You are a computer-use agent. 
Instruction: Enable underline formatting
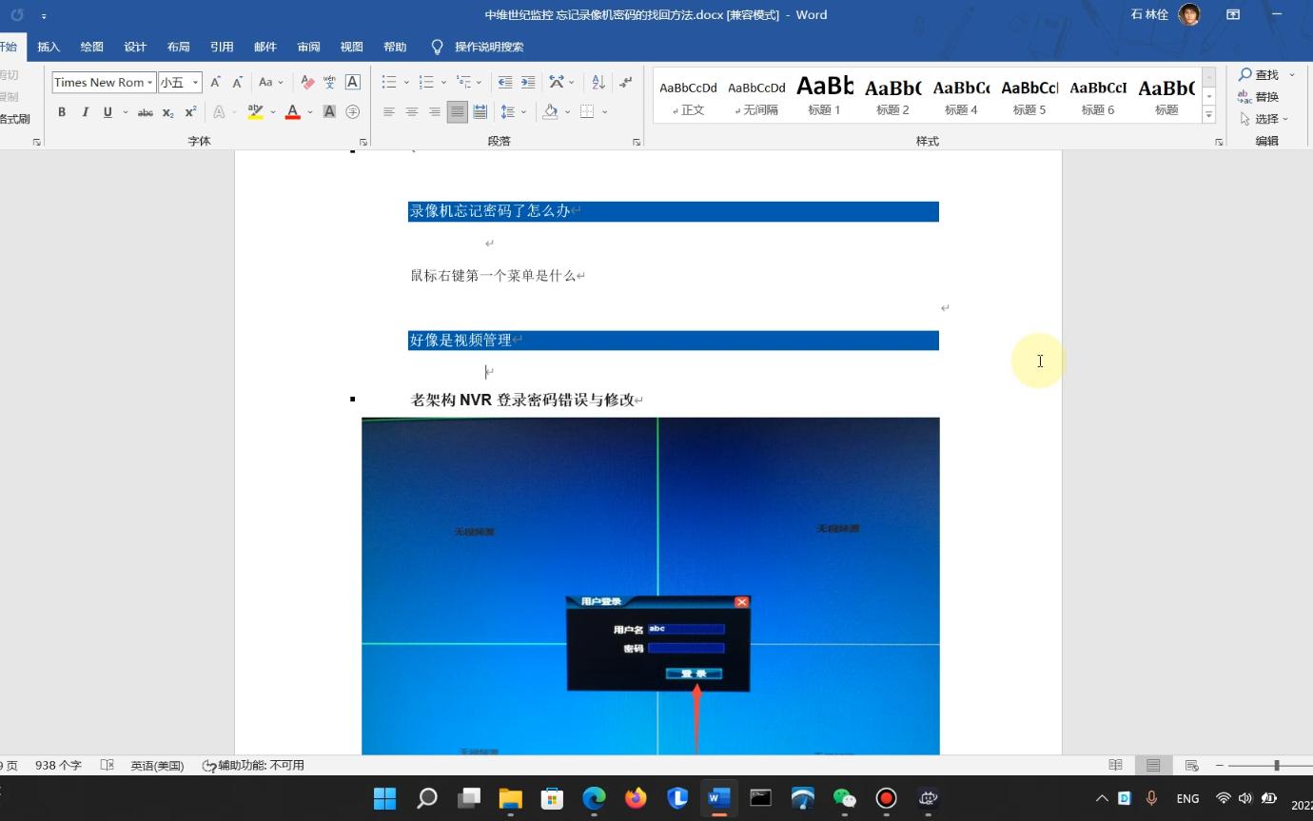(107, 112)
